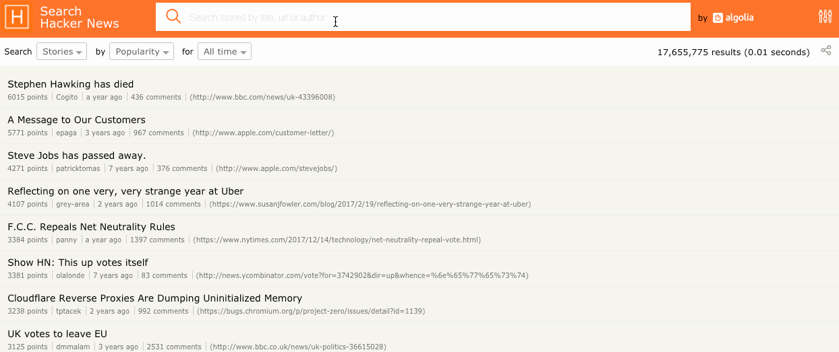The width and height of the screenshot is (839, 352).
Task: Open the Stories type dropdown
Action: (62, 52)
